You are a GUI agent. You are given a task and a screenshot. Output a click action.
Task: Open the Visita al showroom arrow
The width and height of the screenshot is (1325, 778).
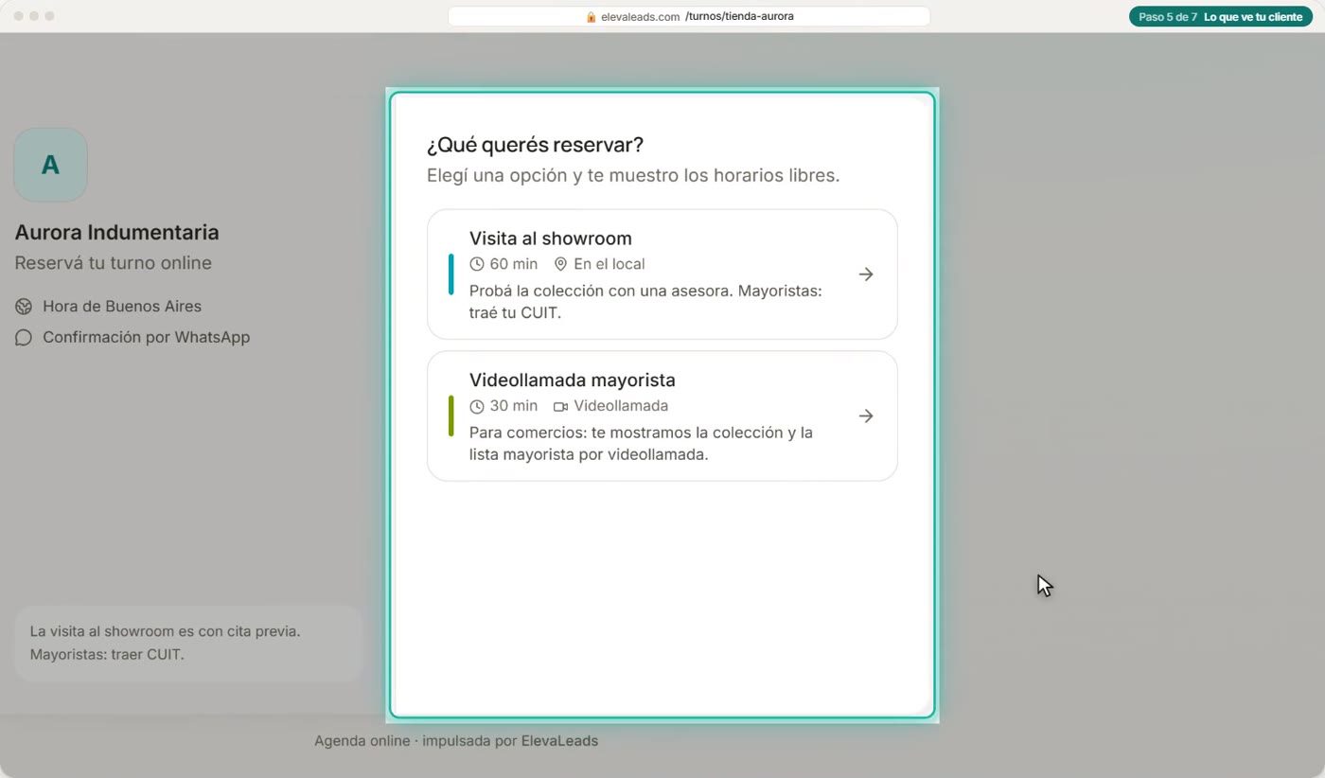click(x=866, y=274)
